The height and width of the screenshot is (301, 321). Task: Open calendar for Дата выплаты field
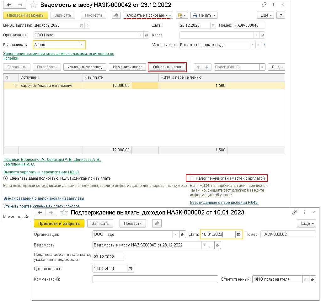pyautogui.click(x=131, y=269)
